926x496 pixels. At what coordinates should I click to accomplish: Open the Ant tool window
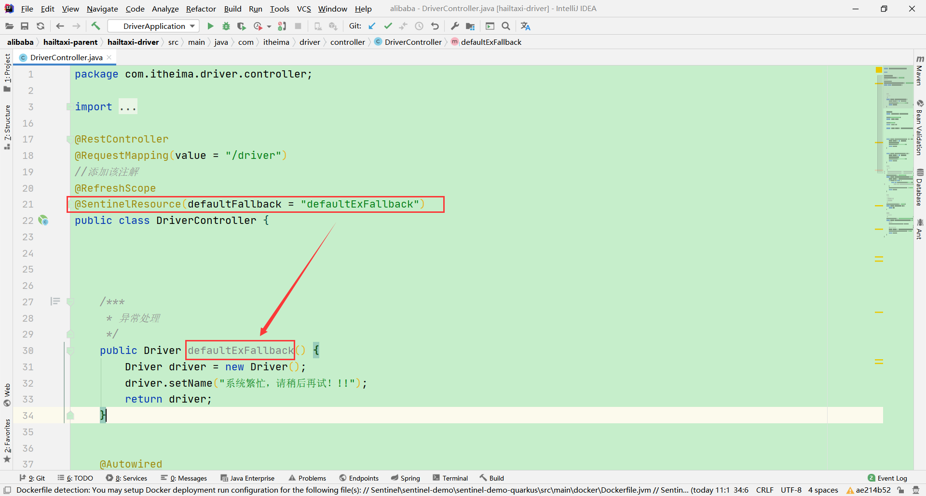click(x=920, y=229)
